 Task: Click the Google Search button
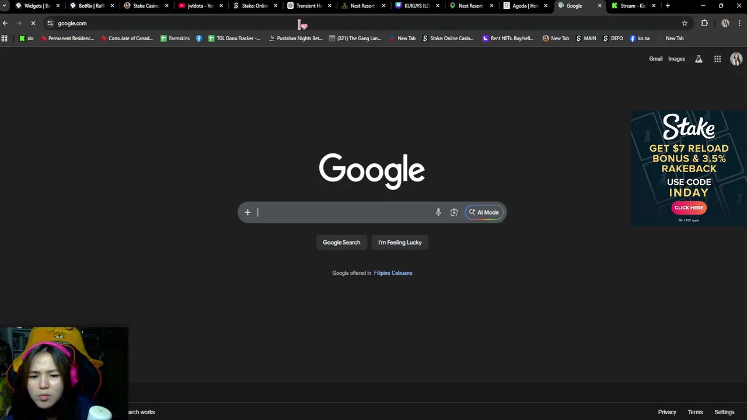341,243
